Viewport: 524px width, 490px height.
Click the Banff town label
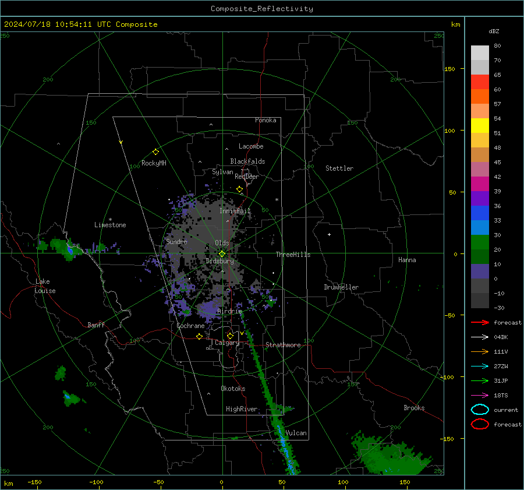click(x=96, y=325)
